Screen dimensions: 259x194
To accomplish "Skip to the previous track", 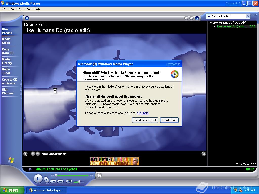I will [53, 181].
